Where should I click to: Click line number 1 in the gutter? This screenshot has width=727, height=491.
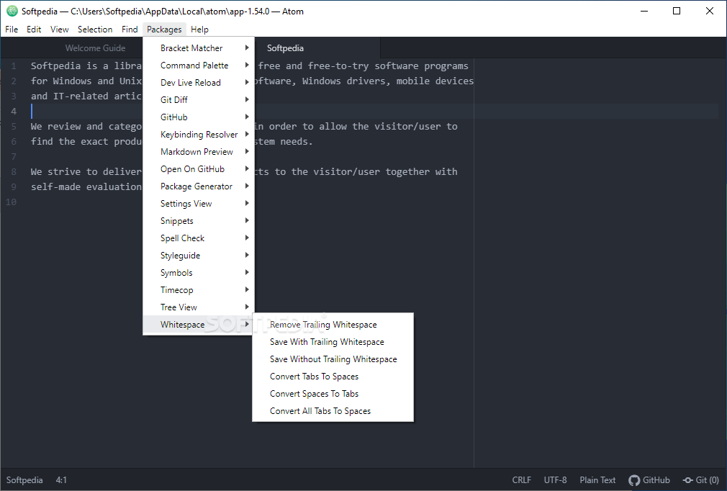pos(14,66)
